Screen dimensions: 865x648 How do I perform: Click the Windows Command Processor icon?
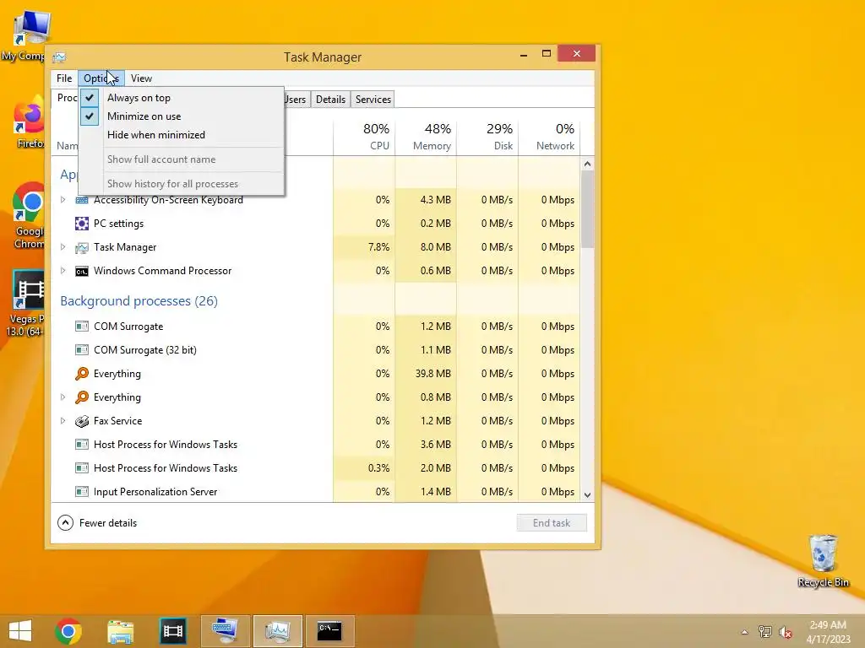(82, 271)
